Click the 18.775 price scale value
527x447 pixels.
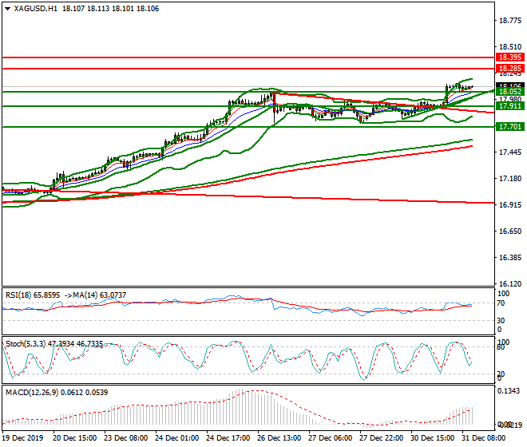510,21
